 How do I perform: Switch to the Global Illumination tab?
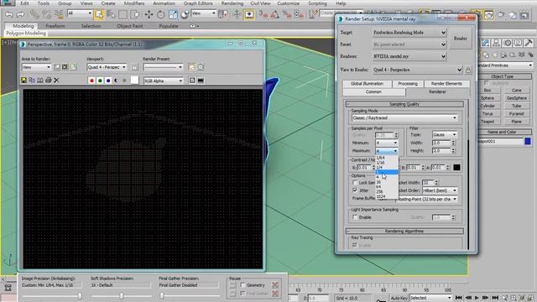[x=367, y=84]
